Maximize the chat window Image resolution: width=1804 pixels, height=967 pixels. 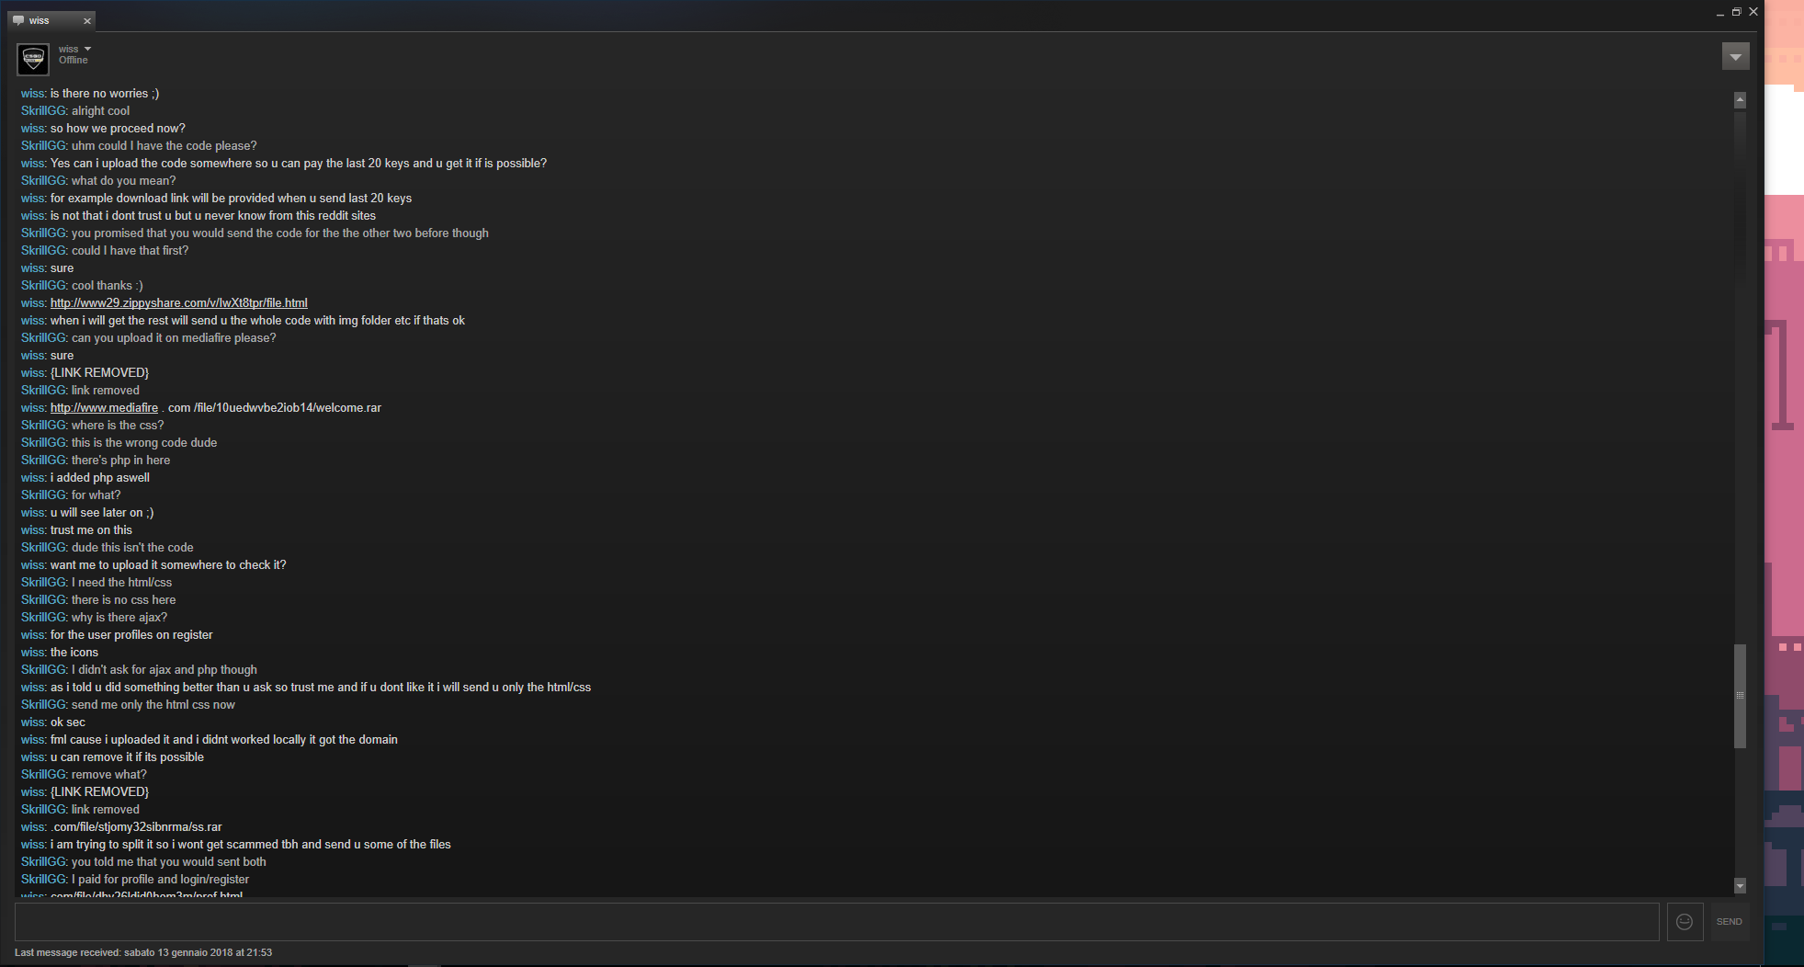click(1736, 13)
